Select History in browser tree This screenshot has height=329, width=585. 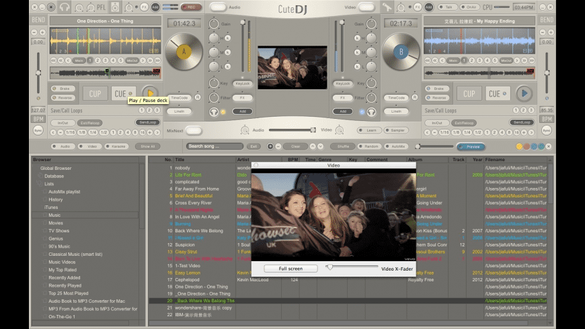pos(55,199)
